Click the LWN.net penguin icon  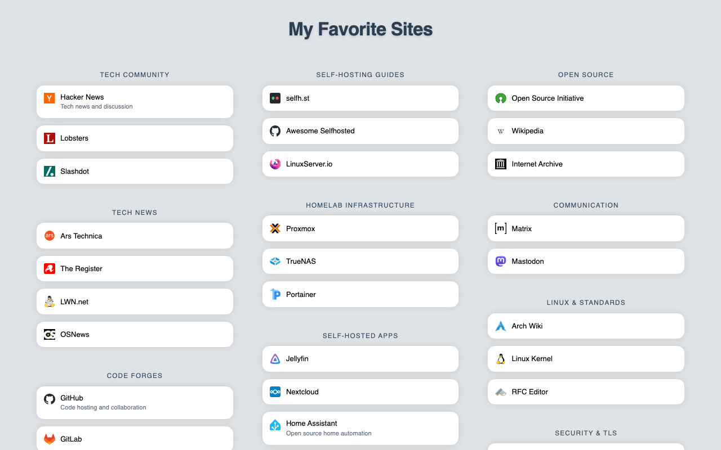tap(50, 301)
